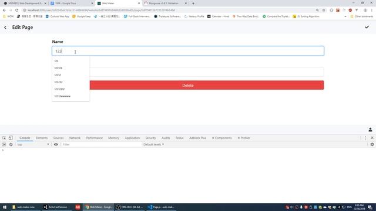
Task: Open the console settings gear
Action: point(372,145)
